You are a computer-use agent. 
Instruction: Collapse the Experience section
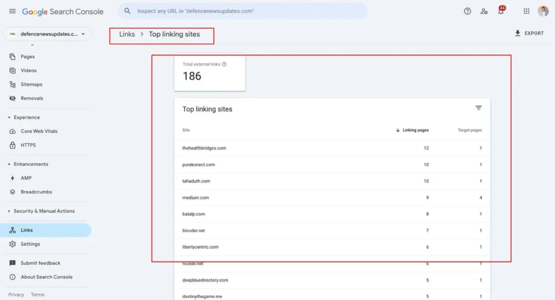(x=9, y=118)
